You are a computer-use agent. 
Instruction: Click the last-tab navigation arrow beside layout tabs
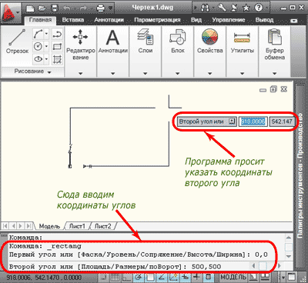tap(29, 226)
